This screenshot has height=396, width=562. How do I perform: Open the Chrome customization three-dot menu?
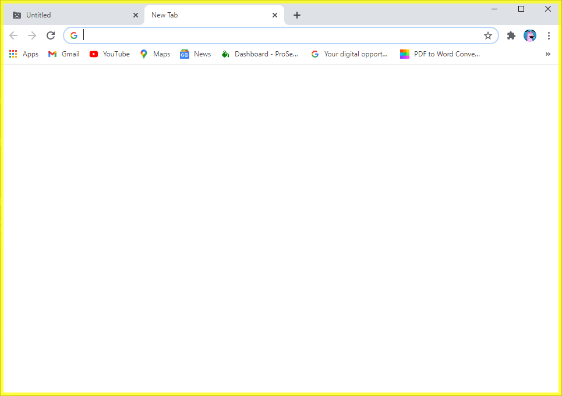[549, 35]
